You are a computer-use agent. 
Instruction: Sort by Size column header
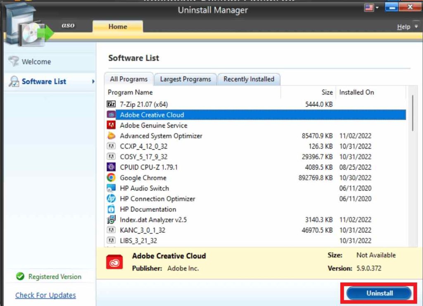click(x=308, y=92)
